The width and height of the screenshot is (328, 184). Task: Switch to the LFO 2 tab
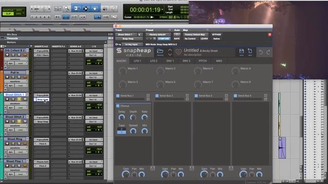click(x=153, y=61)
